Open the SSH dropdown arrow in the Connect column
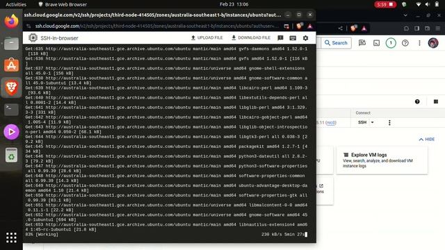 [x=373, y=122]
